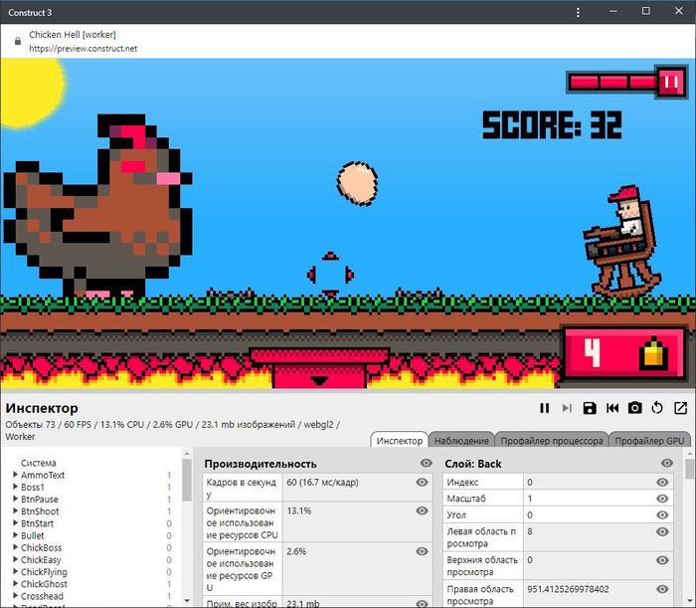Expand the AmmoText object in the tree
This screenshot has width=696, height=608.
14,476
